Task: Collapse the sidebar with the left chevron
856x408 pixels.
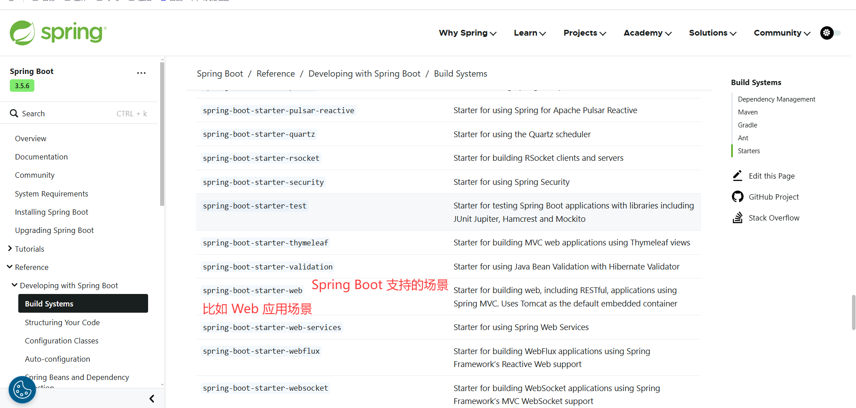Action: (x=152, y=399)
